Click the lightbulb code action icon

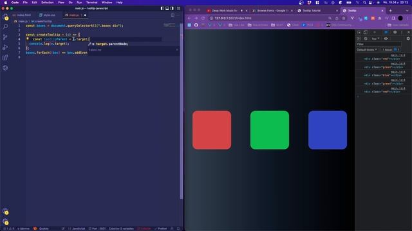[28, 38]
